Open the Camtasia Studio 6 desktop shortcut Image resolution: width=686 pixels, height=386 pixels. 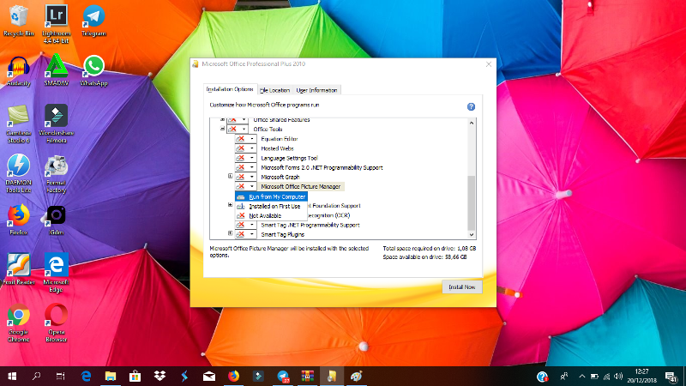click(x=18, y=124)
